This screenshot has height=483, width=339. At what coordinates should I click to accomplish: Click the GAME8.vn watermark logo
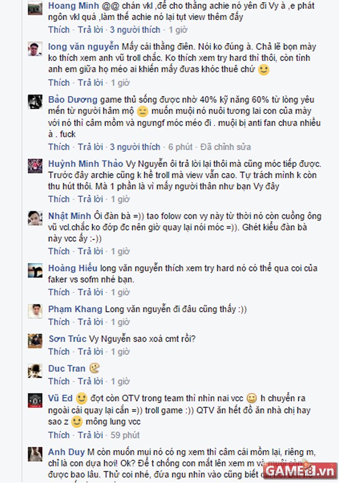coord(300,470)
